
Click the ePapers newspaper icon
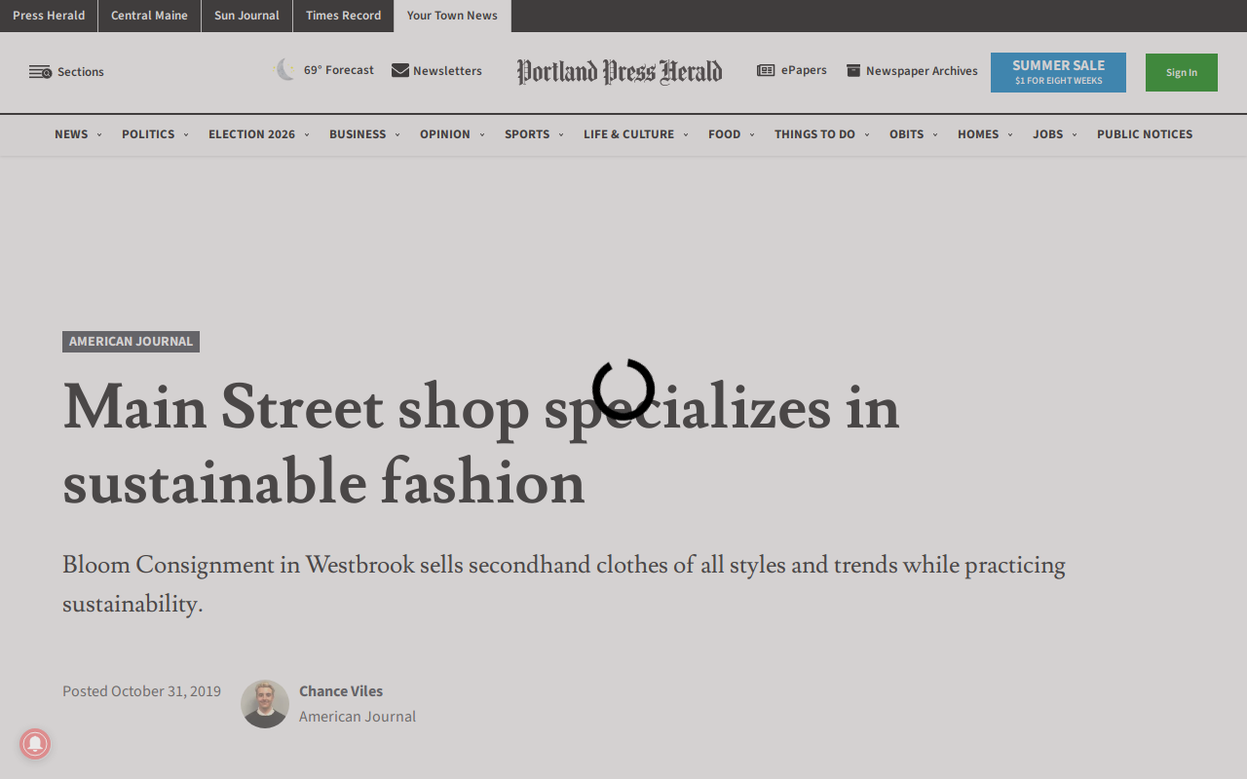tap(766, 70)
